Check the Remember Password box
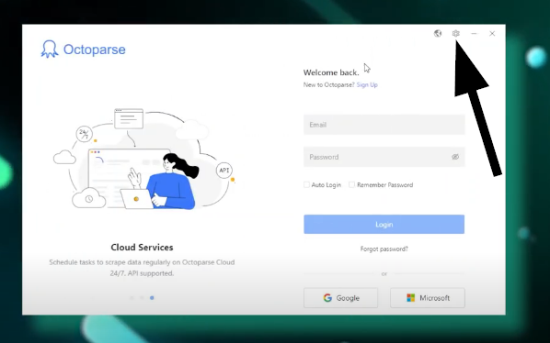Viewport: 550px width, 343px height. click(x=351, y=184)
